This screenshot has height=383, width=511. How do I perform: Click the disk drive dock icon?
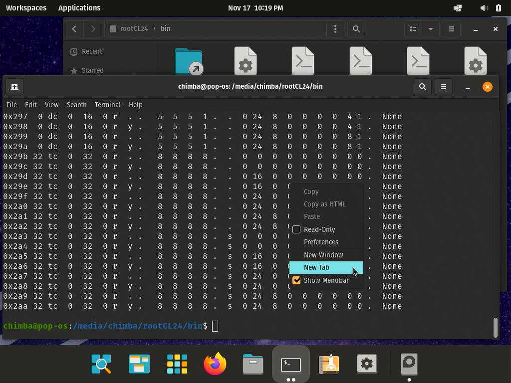click(409, 364)
